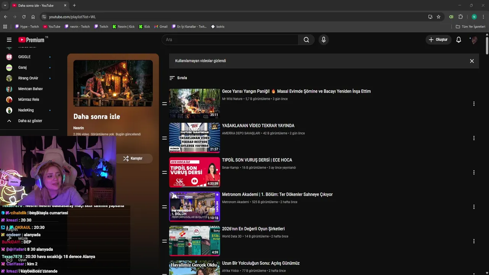Image resolution: width=489 pixels, height=275 pixels.
Task: Open the Sırala sort dropdown
Action: (x=178, y=78)
